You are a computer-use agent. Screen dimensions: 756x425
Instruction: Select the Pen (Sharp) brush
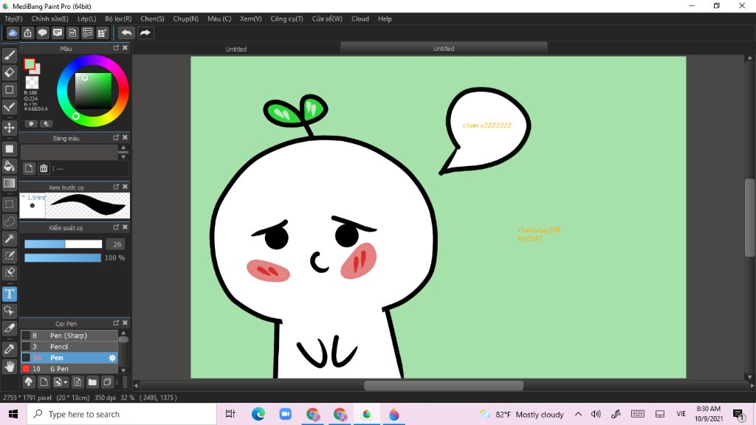69,336
